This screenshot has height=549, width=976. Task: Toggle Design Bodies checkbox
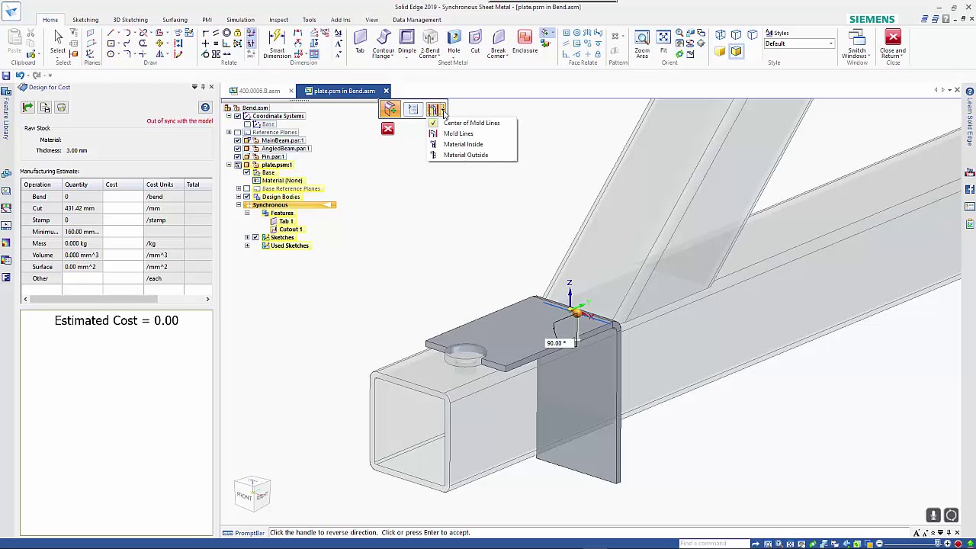tap(246, 197)
